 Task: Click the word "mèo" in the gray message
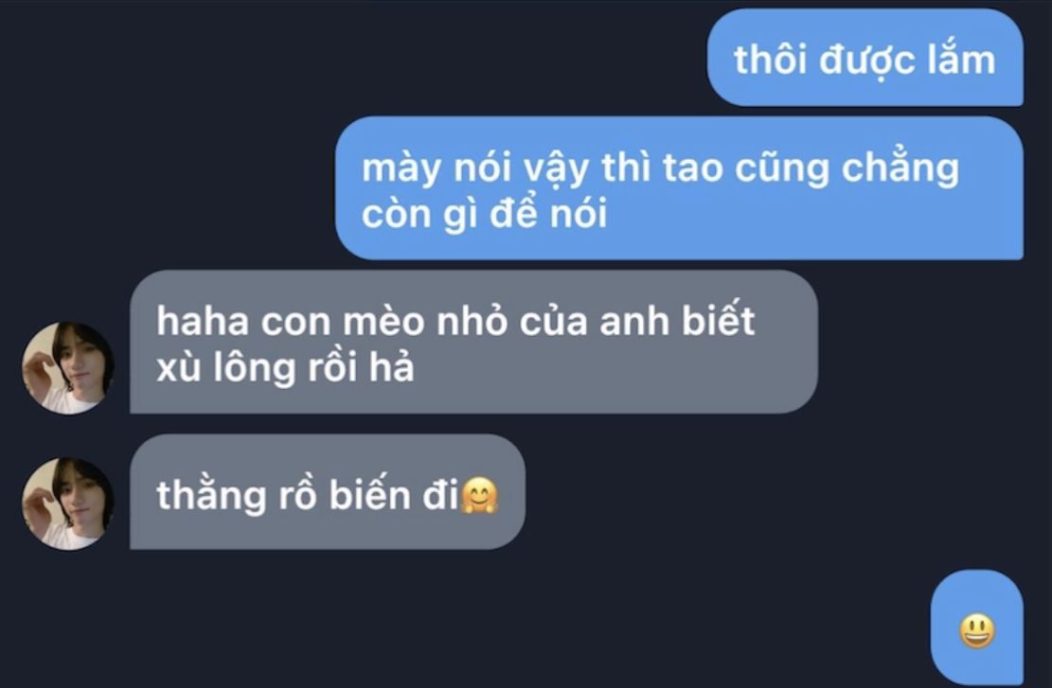[x=383, y=321]
